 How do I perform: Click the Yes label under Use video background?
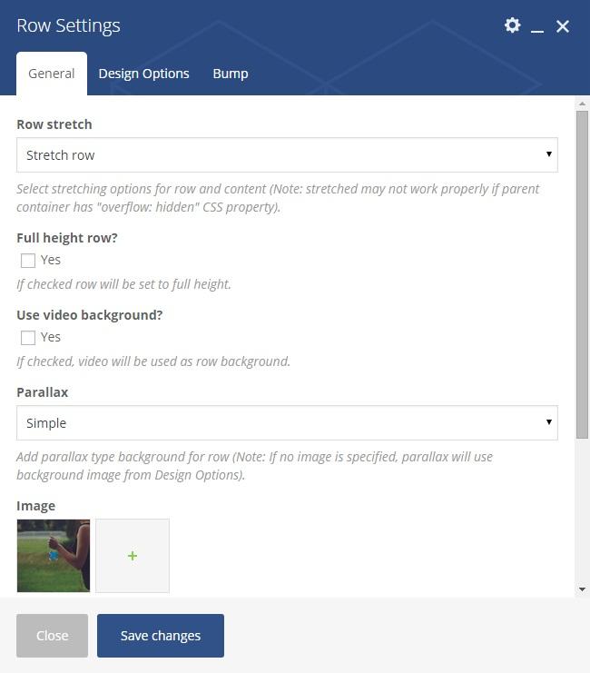coord(51,337)
